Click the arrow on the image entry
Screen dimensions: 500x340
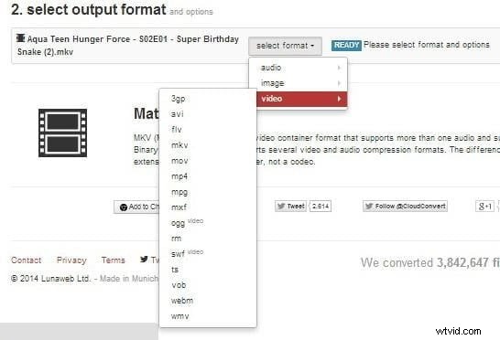point(339,83)
